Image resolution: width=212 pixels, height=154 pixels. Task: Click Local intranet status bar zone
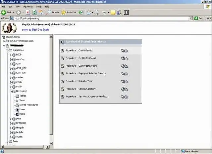(190, 151)
